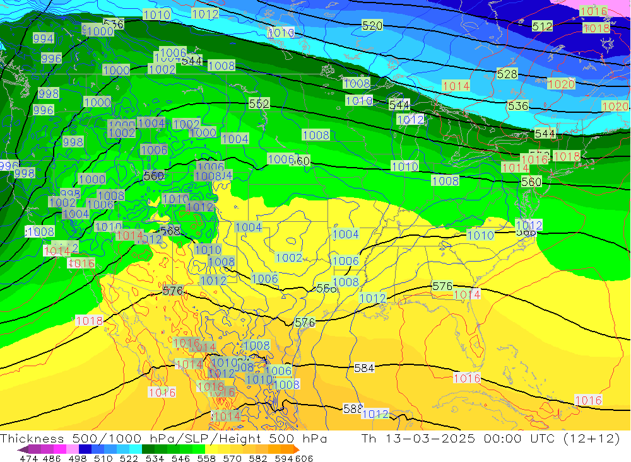The image size is (631, 462).
Task: Select the orange arrow end of the legend
Action: (x=297, y=449)
